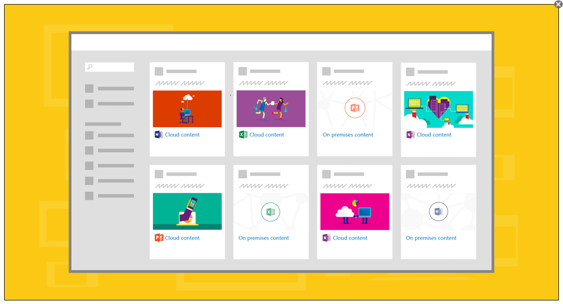Open the On premises content link under the Word circle
Viewport: 563px width, 304px height.
pyautogui.click(x=431, y=238)
